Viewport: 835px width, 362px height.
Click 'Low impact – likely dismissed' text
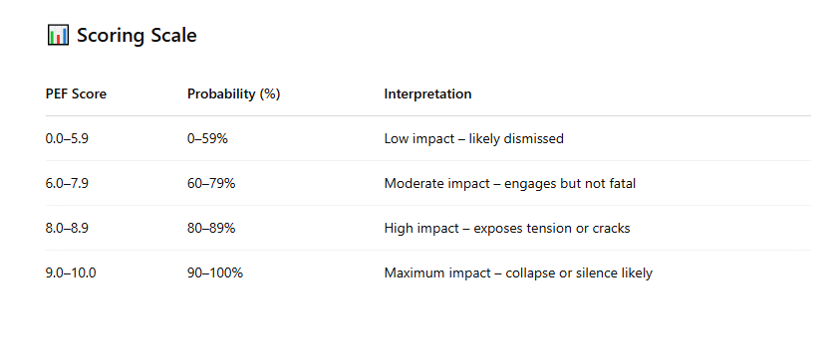coord(474,139)
